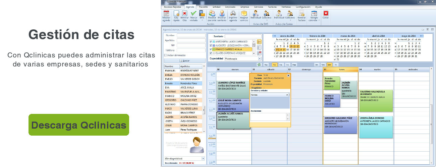Mark appointment as visited with Marcar visitada

[194, 16]
